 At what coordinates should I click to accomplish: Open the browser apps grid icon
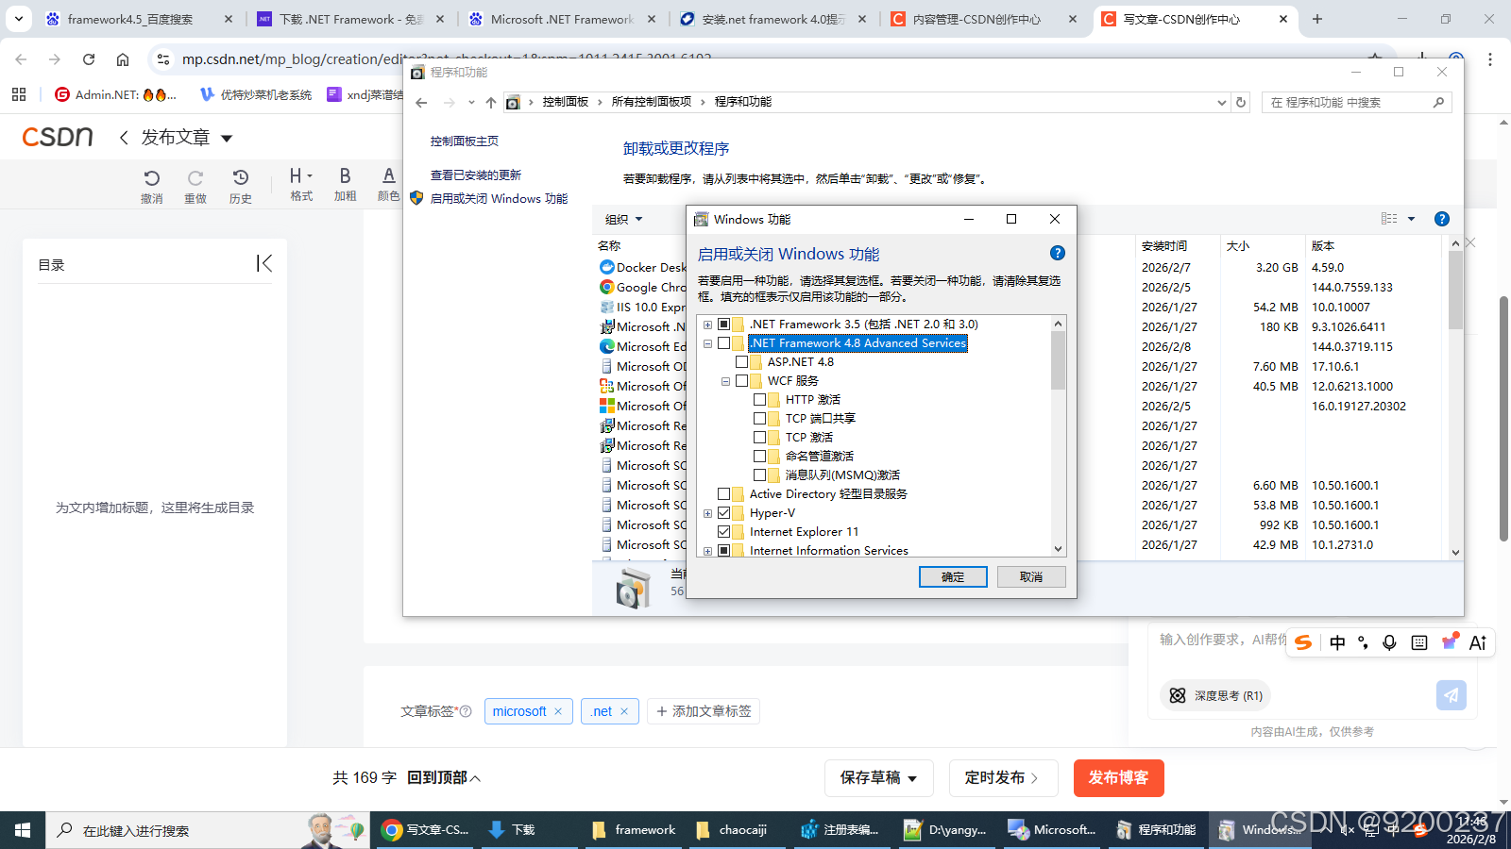click(19, 94)
